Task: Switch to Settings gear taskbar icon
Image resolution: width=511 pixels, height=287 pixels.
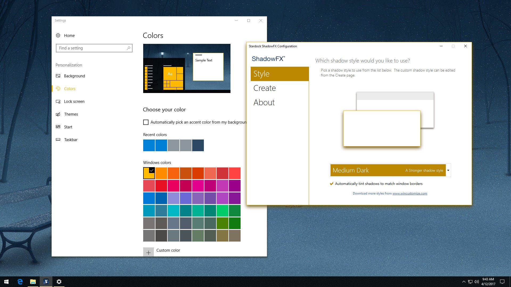Action: coord(59,282)
